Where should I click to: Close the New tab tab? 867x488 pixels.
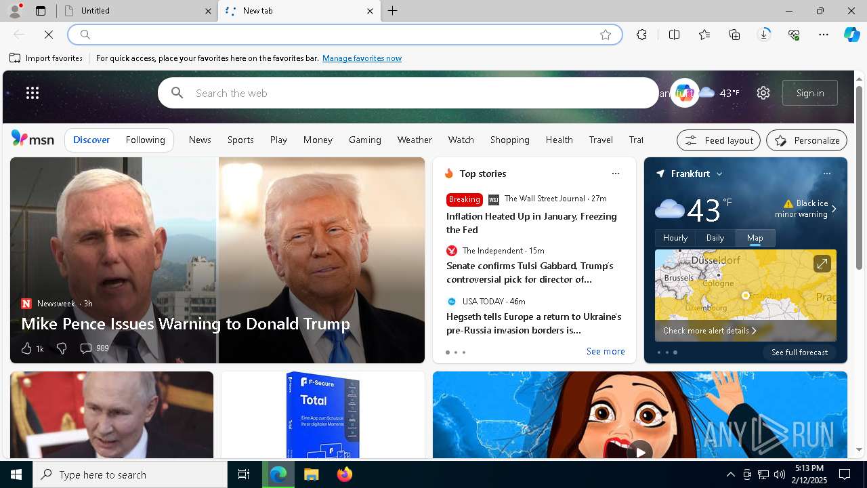(370, 11)
